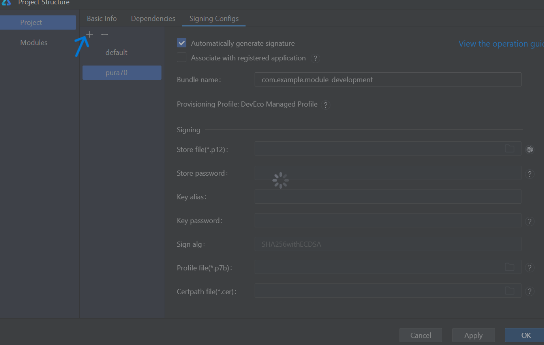Browse folder icon in Profile file field

[x=510, y=267]
